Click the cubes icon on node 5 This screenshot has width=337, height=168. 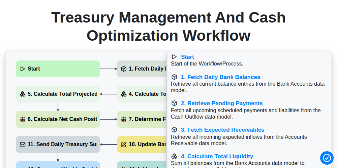[x=23, y=94]
